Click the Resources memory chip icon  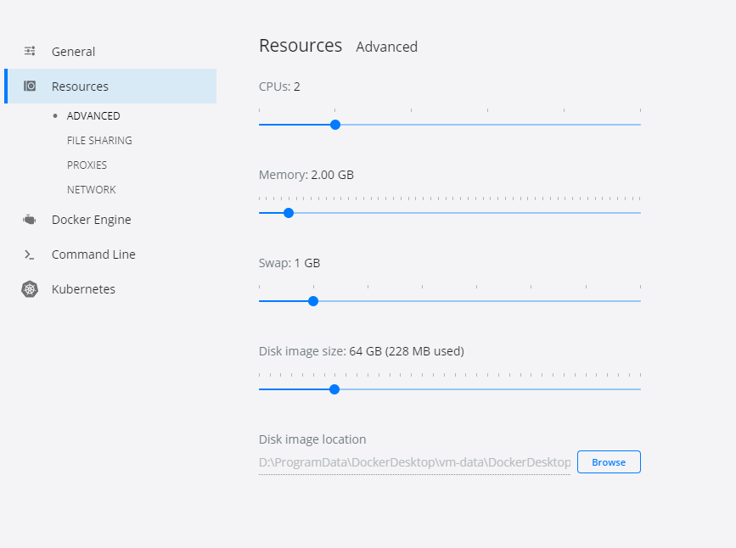31,86
